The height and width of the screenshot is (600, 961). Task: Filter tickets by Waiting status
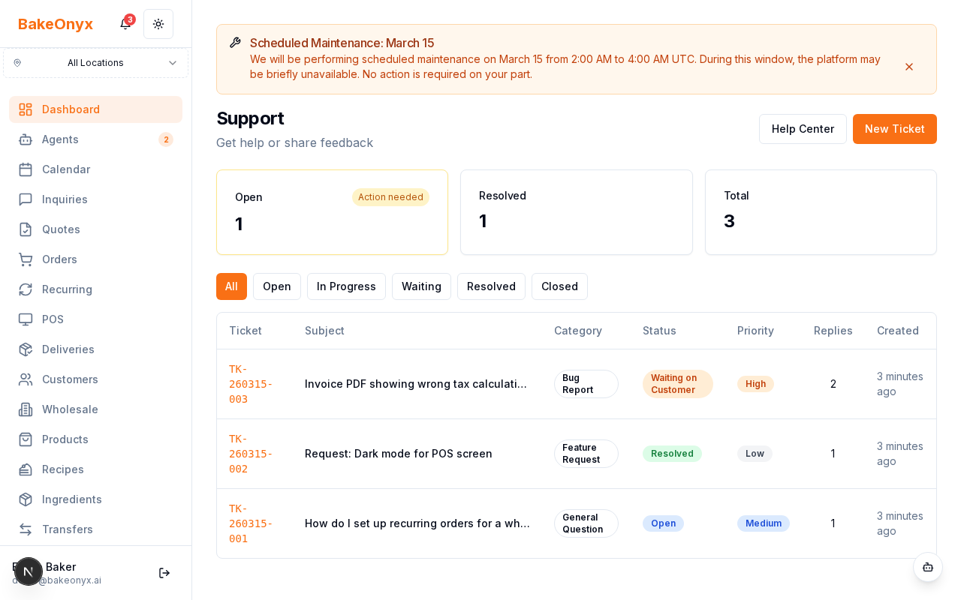click(x=421, y=286)
